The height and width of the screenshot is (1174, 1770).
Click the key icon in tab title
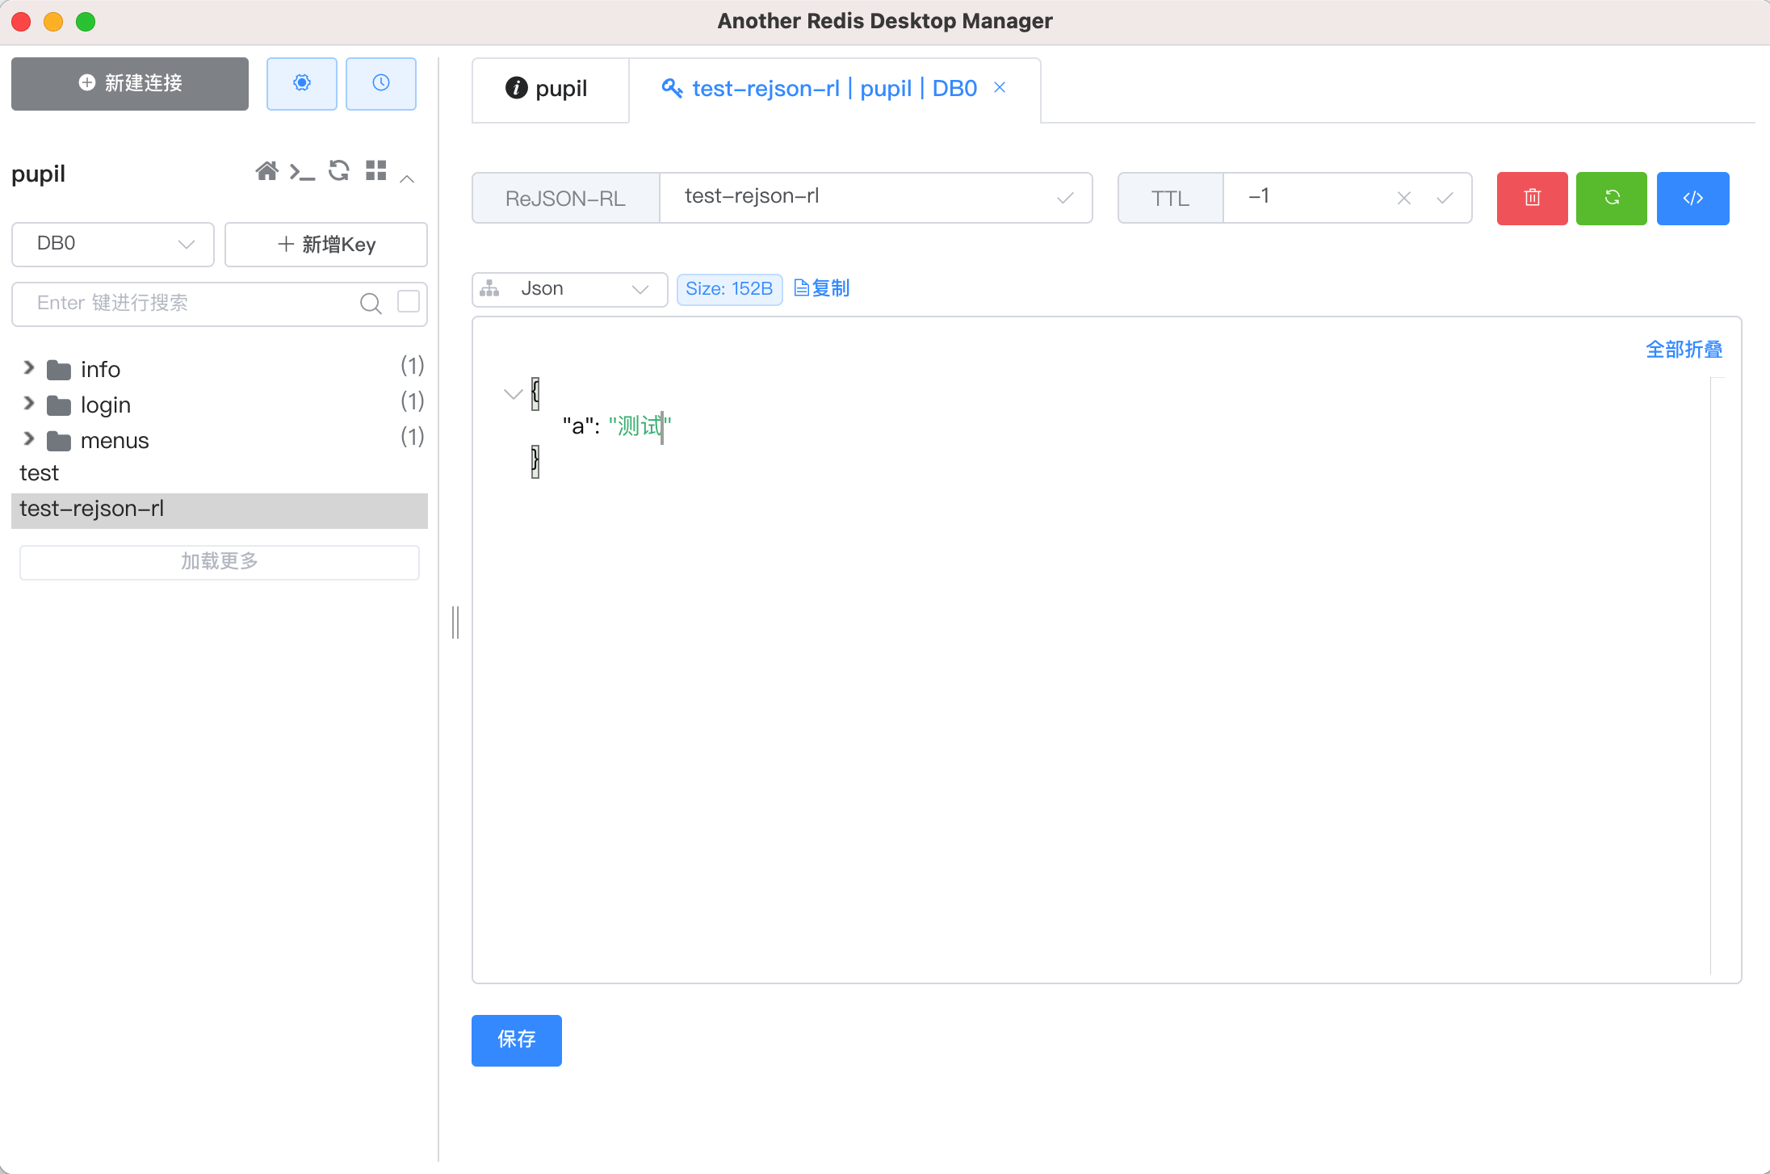(x=672, y=88)
